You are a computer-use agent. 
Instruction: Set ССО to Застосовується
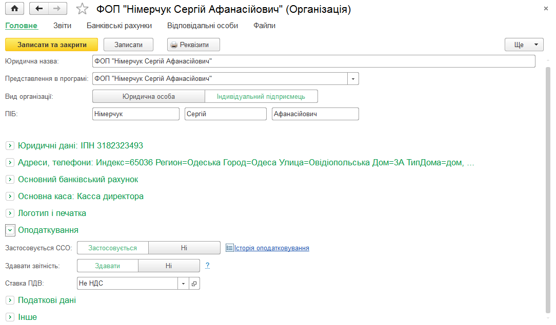coord(112,248)
